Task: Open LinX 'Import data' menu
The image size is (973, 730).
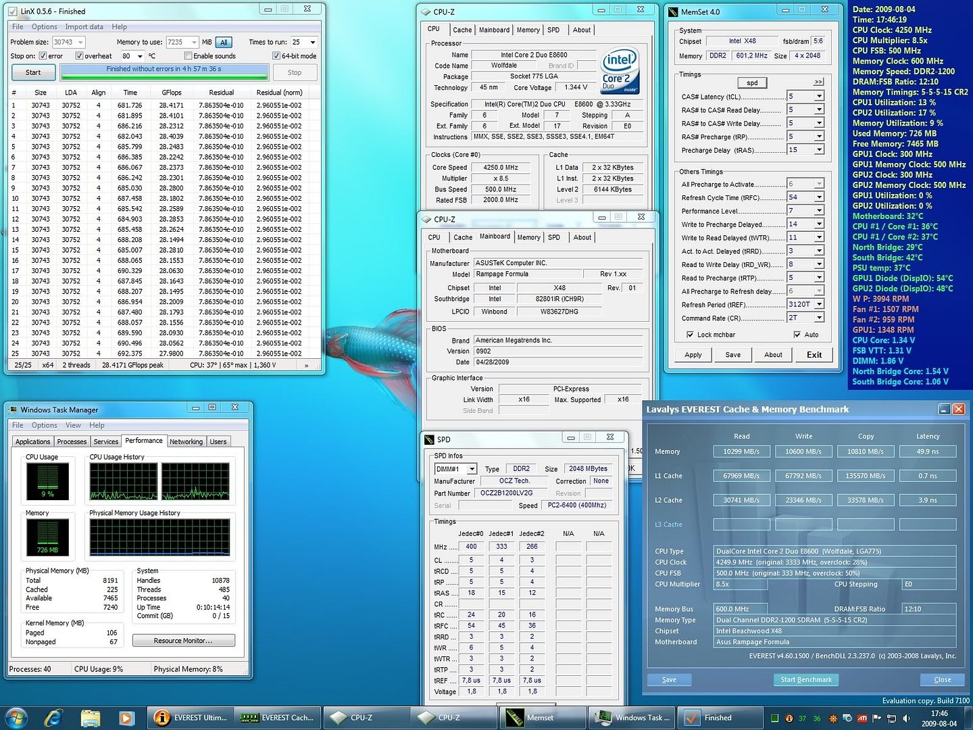Action: pyautogui.click(x=84, y=27)
